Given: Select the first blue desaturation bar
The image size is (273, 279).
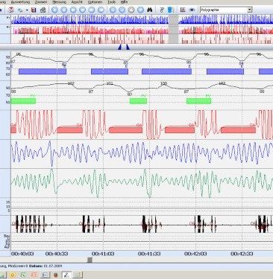Looking at the screenshot, I should coord(43,71).
